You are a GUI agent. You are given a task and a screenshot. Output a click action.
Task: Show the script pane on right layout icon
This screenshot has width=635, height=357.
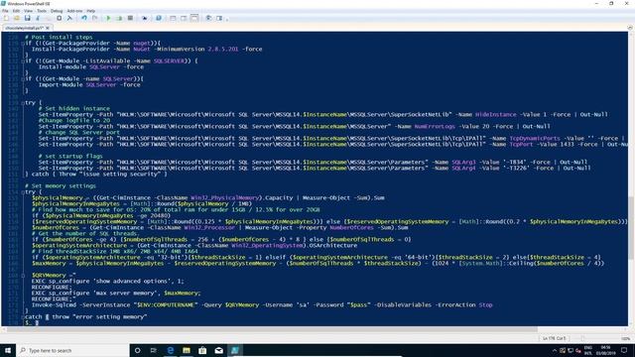pos(184,18)
